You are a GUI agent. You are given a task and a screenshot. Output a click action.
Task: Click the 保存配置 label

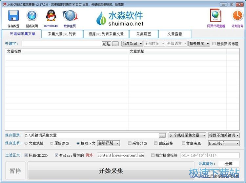[13, 26]
